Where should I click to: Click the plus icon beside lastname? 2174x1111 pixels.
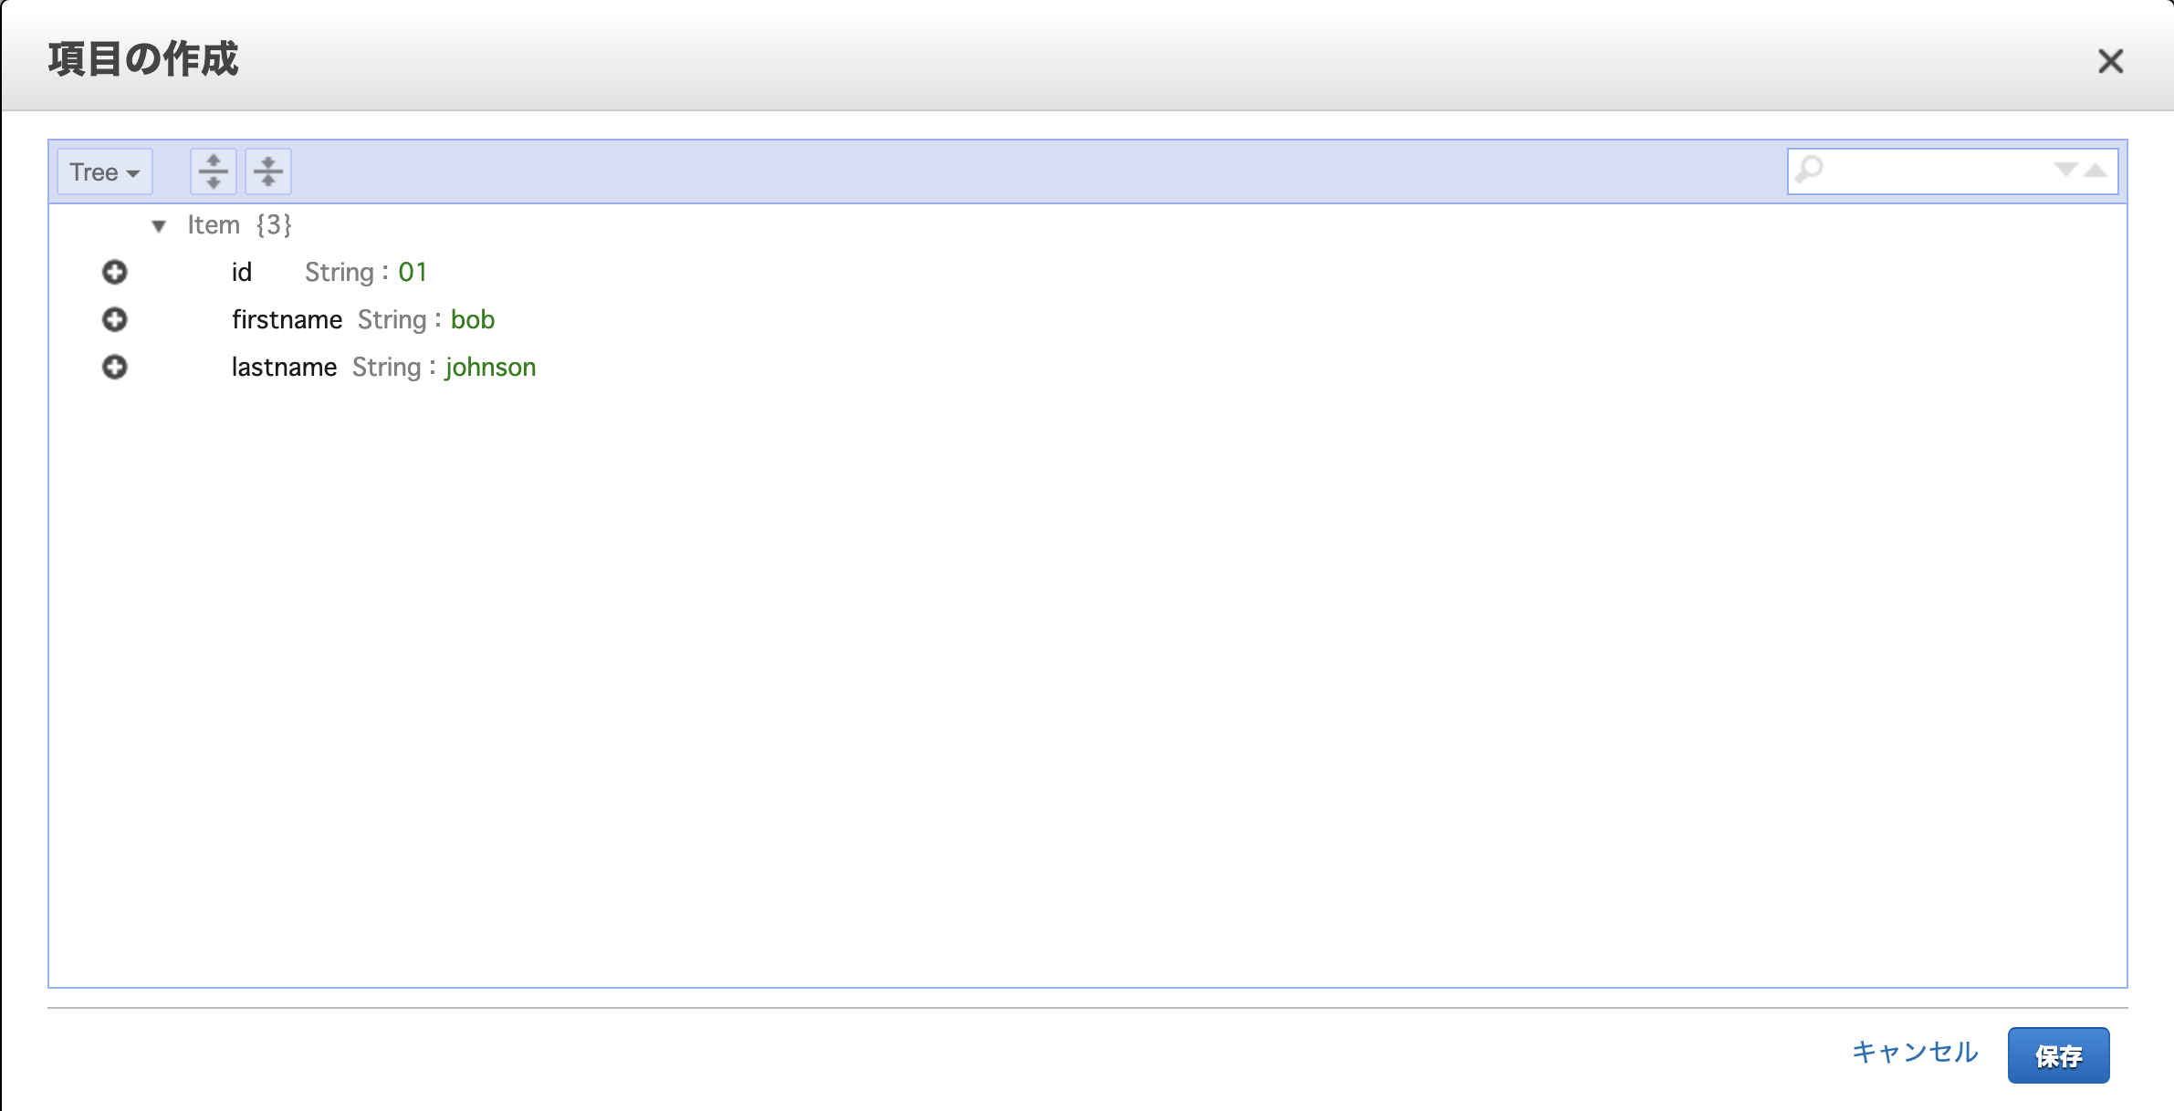pos(115,367)
